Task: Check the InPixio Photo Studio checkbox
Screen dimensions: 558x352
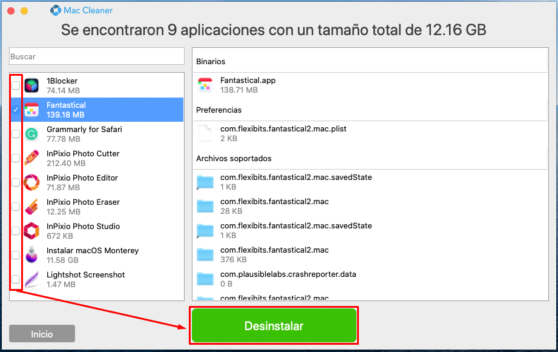Action: tap(16, 231)
